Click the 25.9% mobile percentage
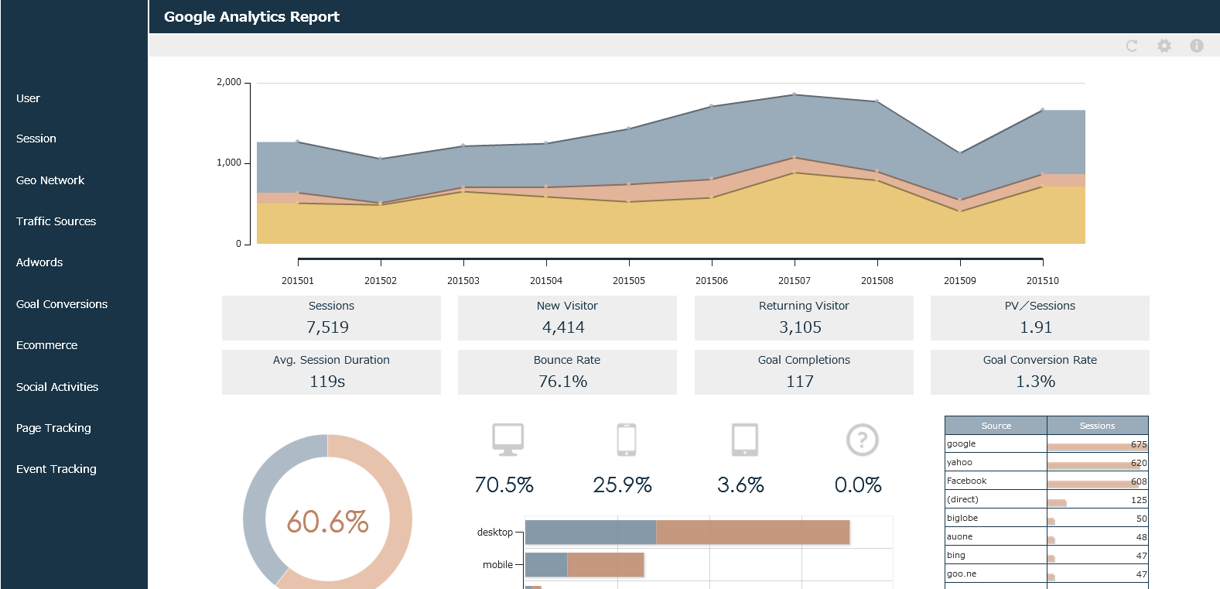Screen dimensions: 1220x589 point(622,485)
